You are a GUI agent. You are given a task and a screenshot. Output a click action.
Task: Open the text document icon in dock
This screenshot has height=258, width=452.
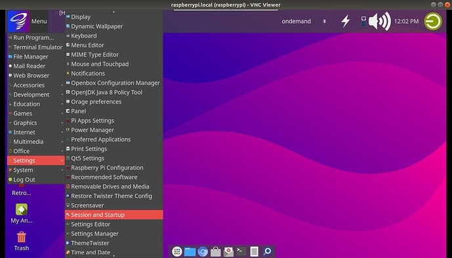(255, 251)
